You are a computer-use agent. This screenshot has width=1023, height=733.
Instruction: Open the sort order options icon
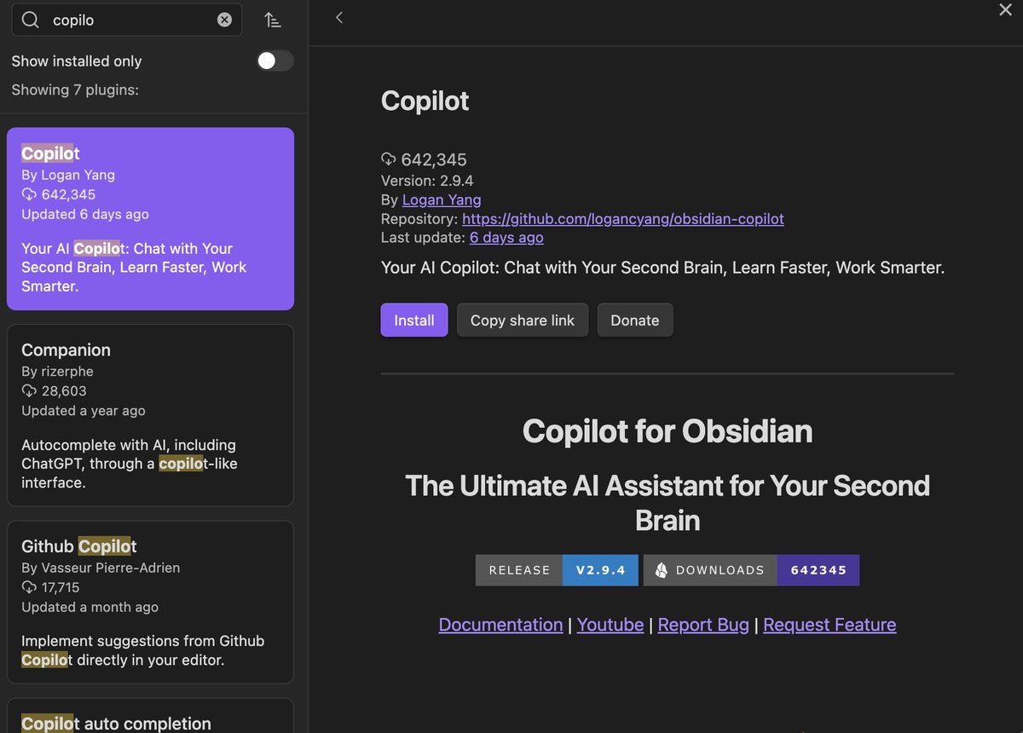tap(272, 20)
